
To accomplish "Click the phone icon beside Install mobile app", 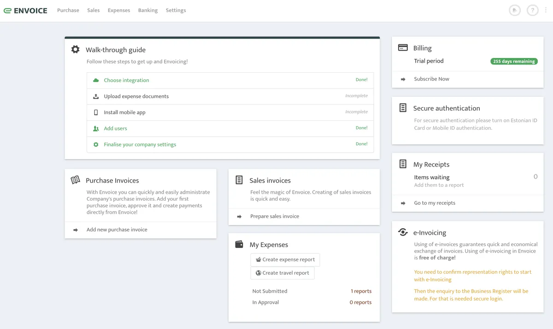I will click(96, 112).
